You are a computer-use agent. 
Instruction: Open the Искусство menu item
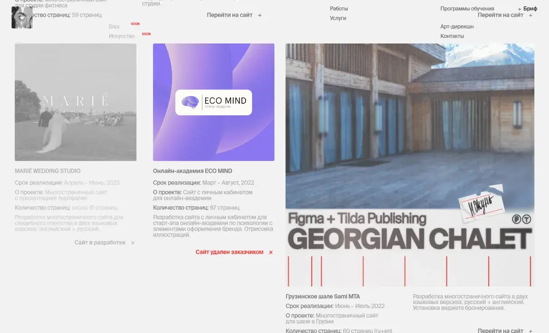click(121, 36)
